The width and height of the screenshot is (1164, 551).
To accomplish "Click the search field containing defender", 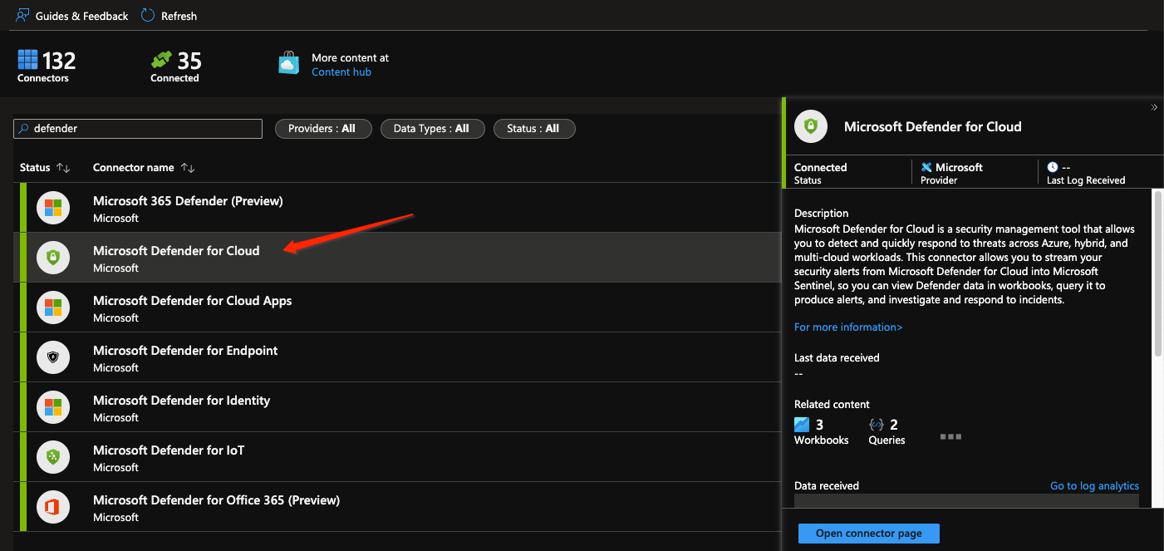I will pyautogui.click(x=138, y=129).
